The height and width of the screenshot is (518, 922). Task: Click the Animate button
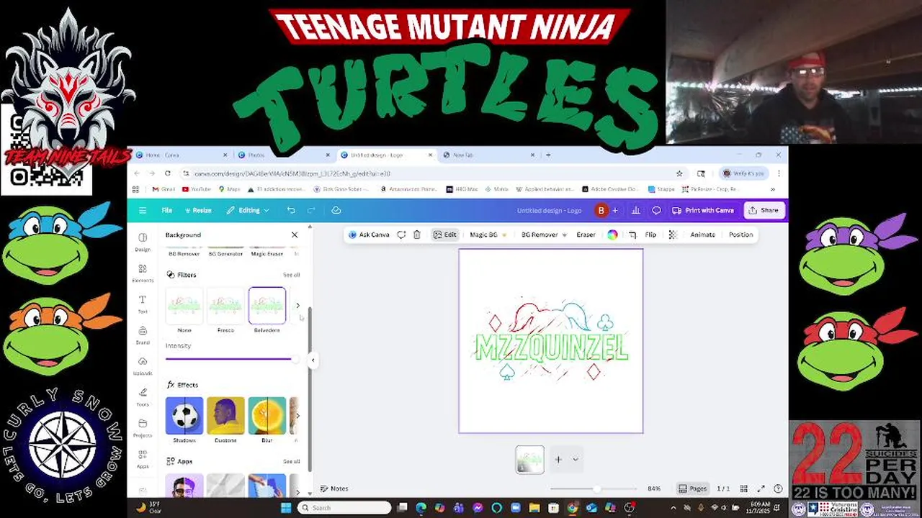[x=702, y=235]
